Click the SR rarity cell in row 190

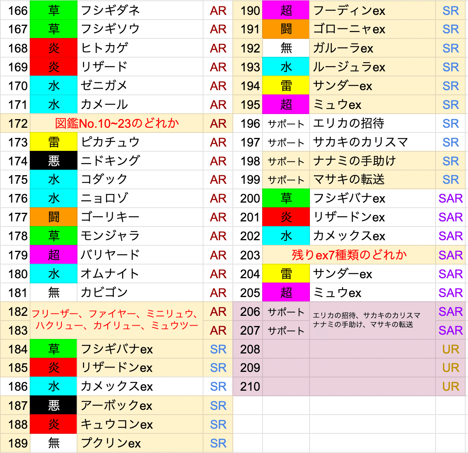point(451,11)
